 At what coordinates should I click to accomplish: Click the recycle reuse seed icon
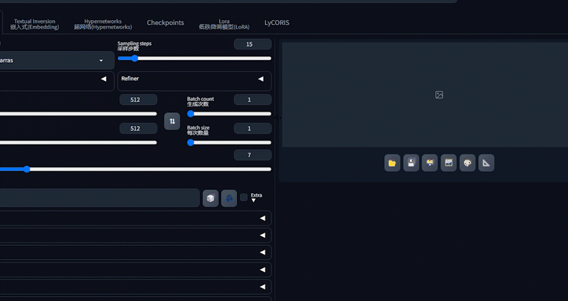pos(229,198)
